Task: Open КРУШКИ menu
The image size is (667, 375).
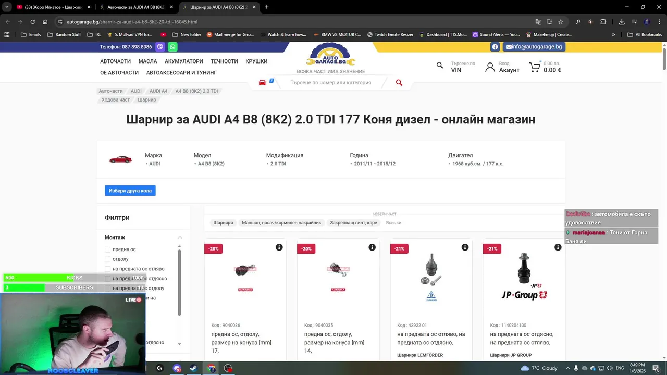Action: (256, 61)
